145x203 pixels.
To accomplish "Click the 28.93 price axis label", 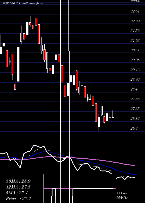I will tap(135, 79).
